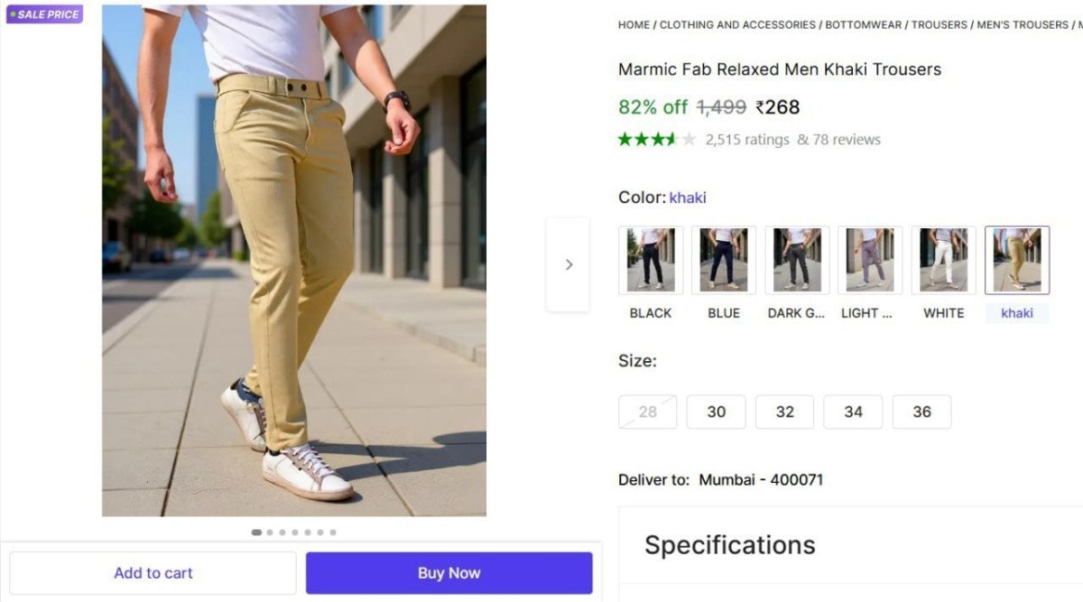The image size is (1083, 602).
Task: Pick the LIGHT color variant thumbnail
Action: 869,260
